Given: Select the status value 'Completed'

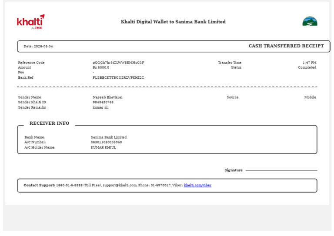Looking at the screenshot, I should pyautogui.click(x=307, y=67).
